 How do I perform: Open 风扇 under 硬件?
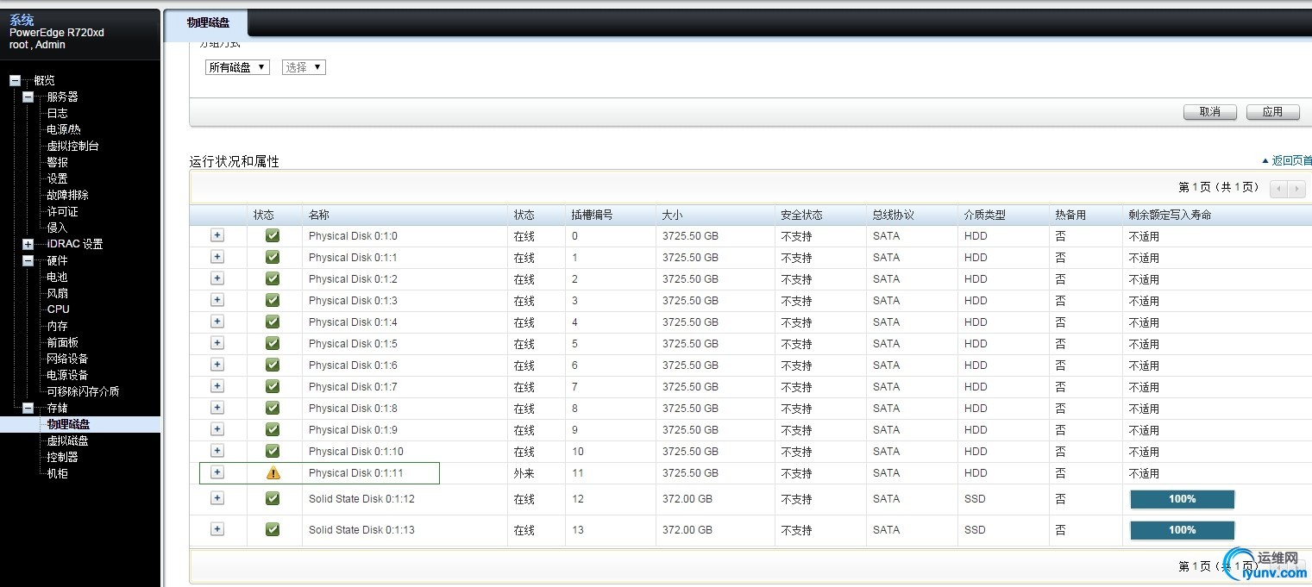click(x=57, y=293)
